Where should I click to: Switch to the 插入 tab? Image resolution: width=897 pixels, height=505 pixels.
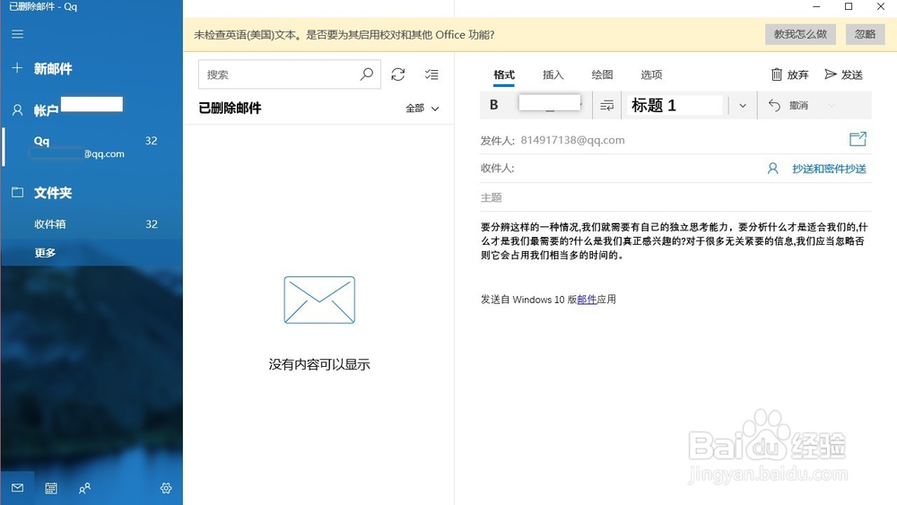pos(553,75)
